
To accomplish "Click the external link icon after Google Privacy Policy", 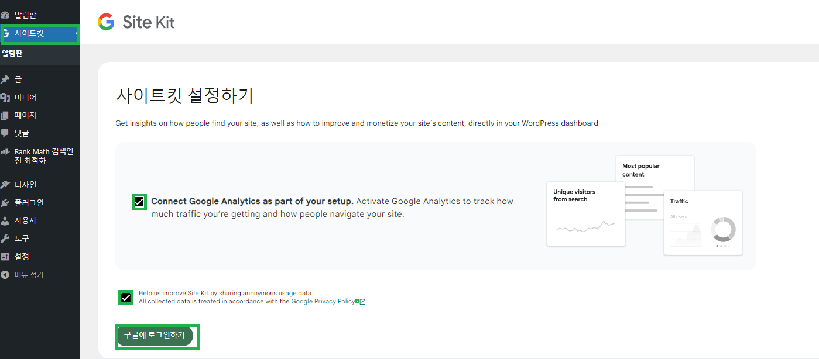I will pos(362,302).
